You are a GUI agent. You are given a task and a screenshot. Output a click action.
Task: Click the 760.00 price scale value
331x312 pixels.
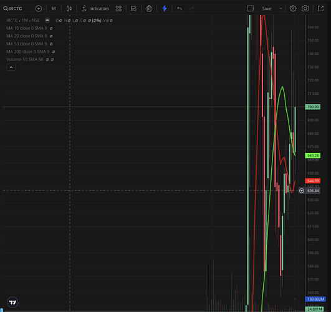[313, 27]
